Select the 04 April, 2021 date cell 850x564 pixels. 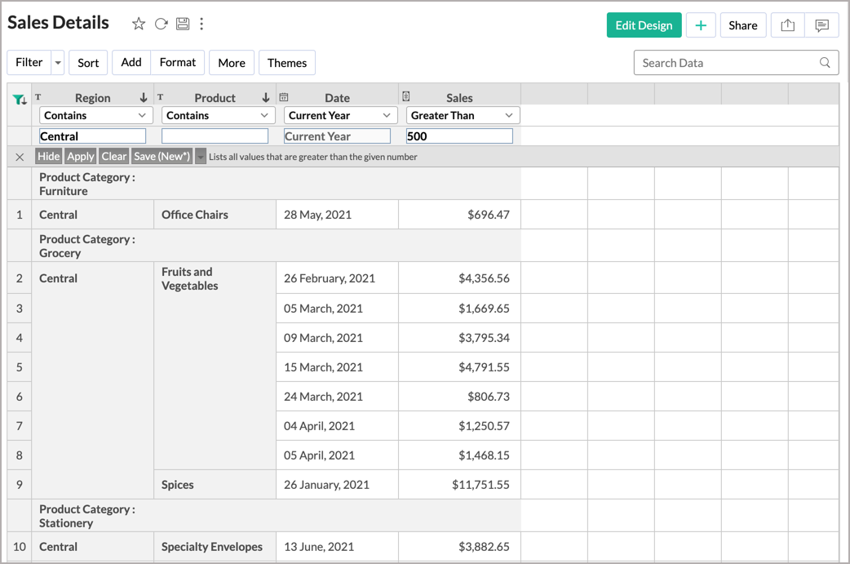pyautogui.click(x=337, y=426)
